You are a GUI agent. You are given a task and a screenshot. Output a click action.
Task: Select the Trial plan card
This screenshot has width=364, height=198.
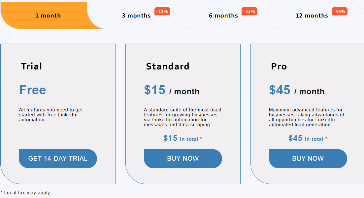click(x=58, y=113)
